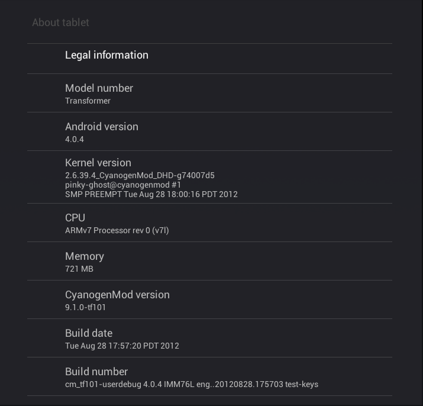Click the cm_tf101-userdebug build string
This screenshot has height=406, width=423.
(191, 384)
